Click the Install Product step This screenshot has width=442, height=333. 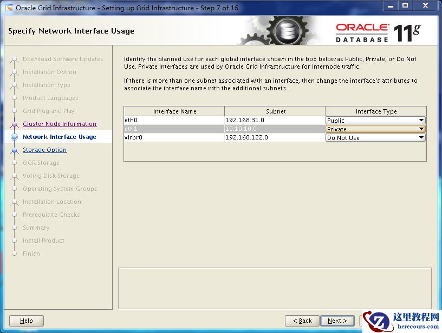[x=43, y=241]
